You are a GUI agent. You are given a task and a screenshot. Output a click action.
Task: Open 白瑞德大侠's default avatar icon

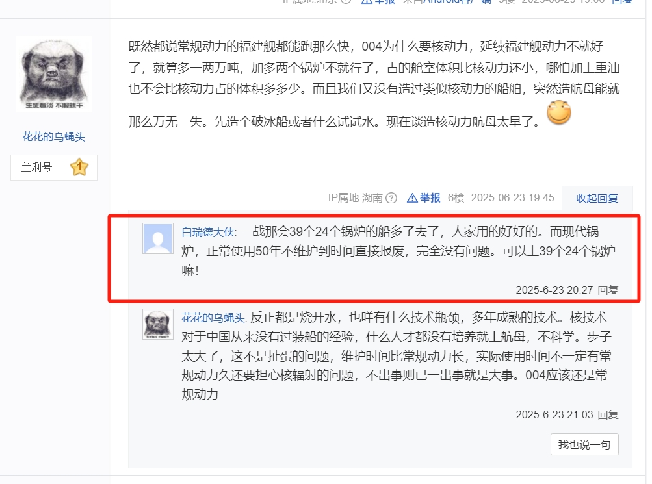(158, 238)
